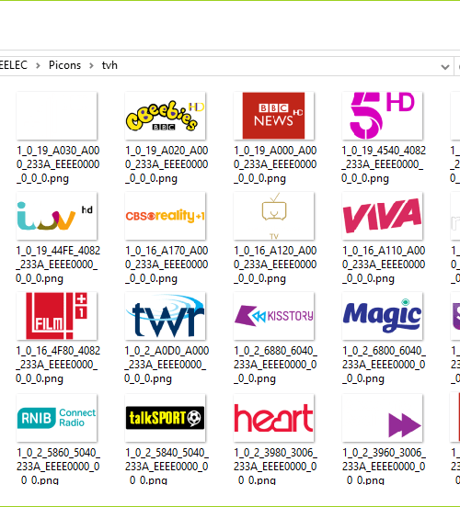Select the RNIB Connect Radio picon thumbnail
The width and height of the screenshot is (460, 507).
[57, 418]
